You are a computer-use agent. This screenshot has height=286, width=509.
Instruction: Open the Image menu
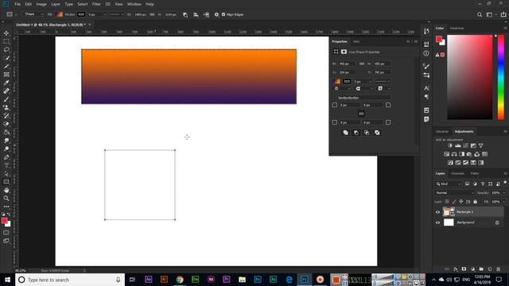click(x=41, y=4)
